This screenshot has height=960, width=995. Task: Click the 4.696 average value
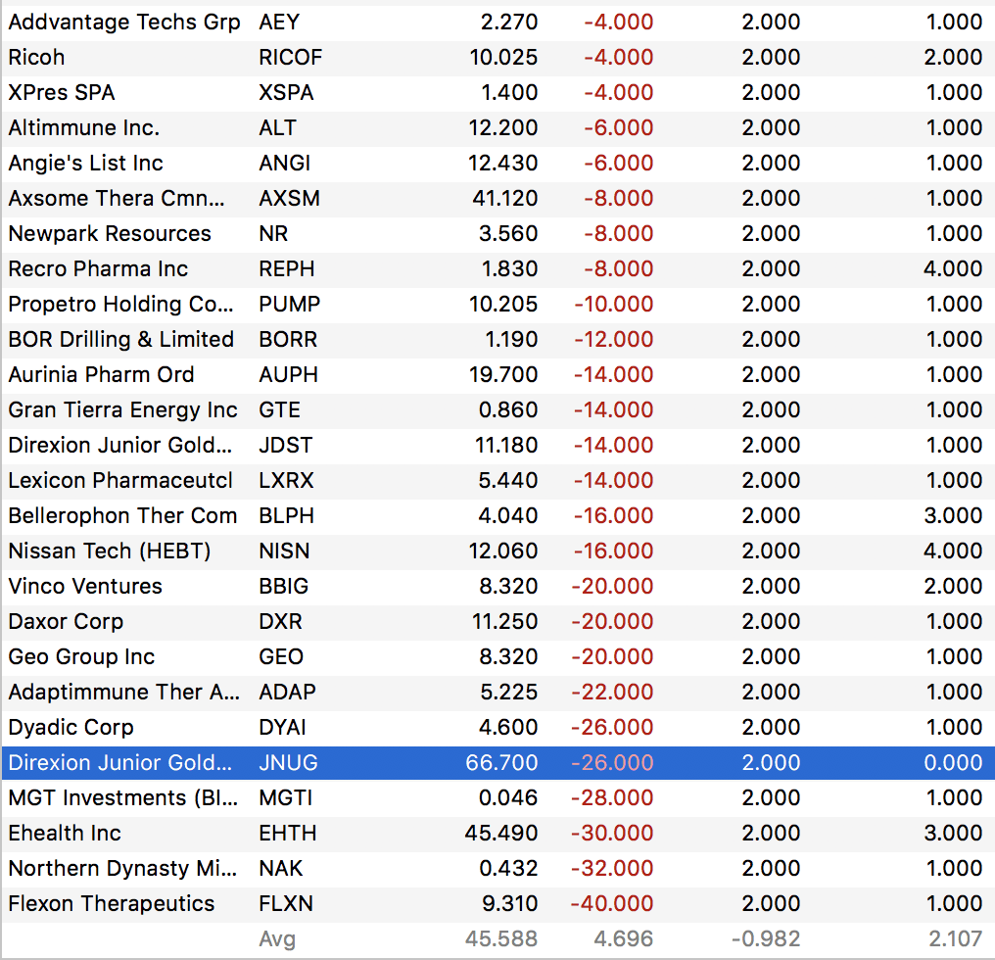coord(623,939)
